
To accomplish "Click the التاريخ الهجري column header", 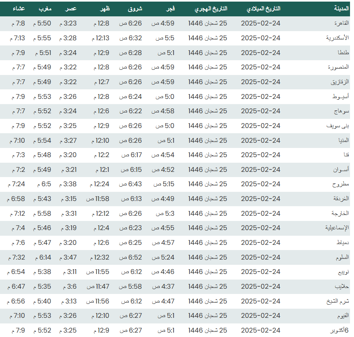I will [211, 9].
